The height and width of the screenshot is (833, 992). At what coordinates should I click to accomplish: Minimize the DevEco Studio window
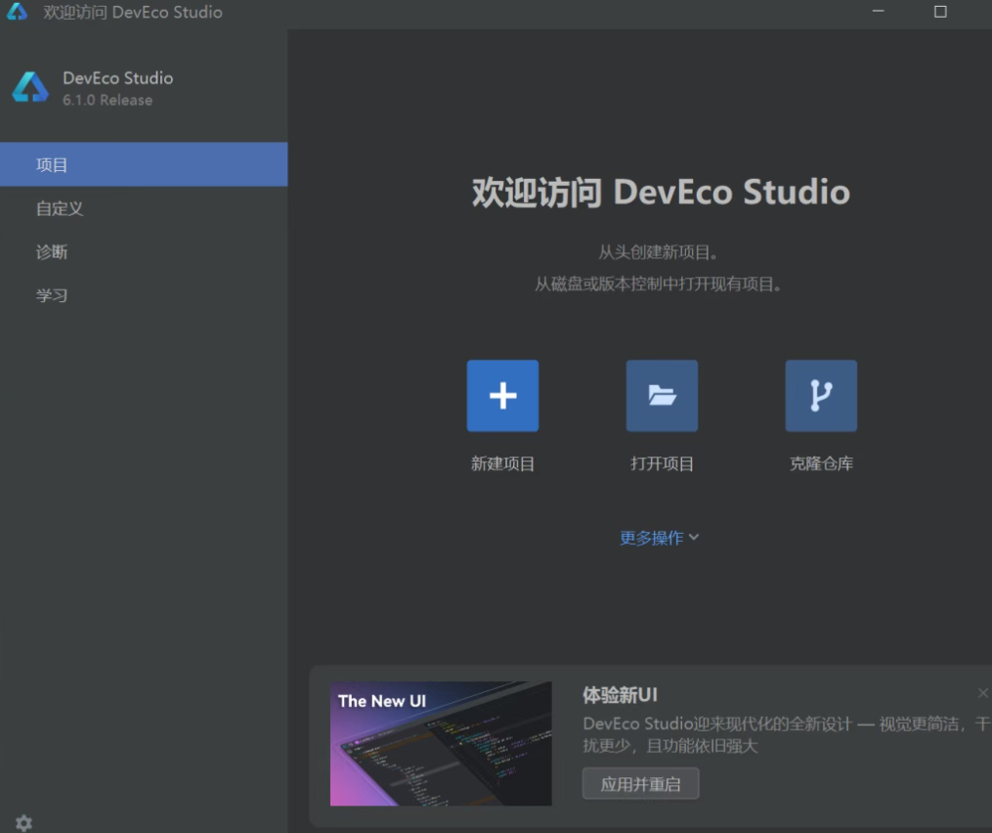878,12
